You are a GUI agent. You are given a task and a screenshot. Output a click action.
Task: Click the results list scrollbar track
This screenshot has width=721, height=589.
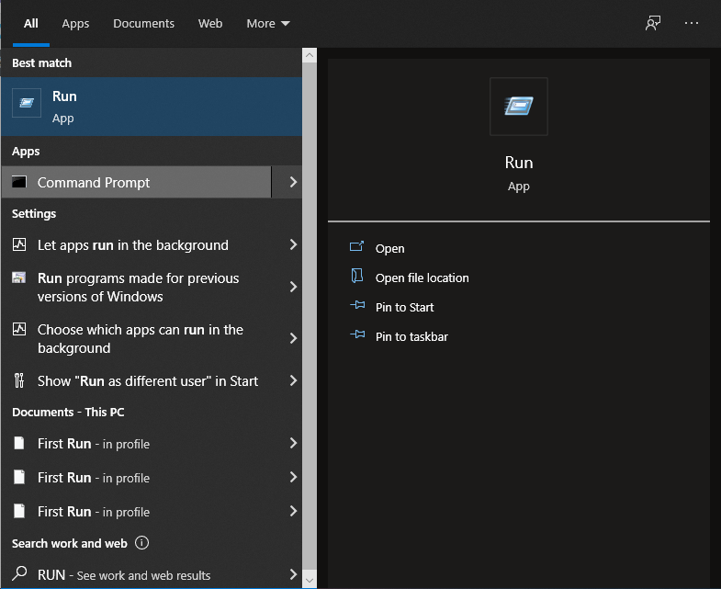pos(310,318)
